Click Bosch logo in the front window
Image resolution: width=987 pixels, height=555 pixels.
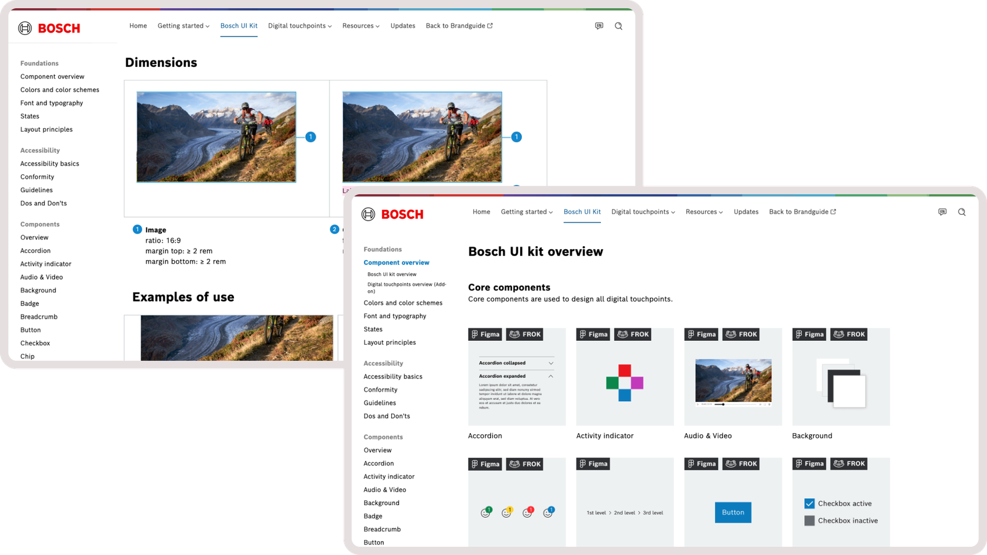pos(392,214)
